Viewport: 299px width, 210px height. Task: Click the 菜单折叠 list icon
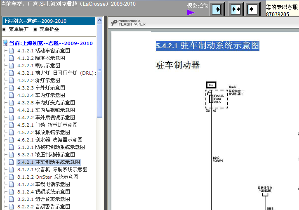(x=35, y=29)
